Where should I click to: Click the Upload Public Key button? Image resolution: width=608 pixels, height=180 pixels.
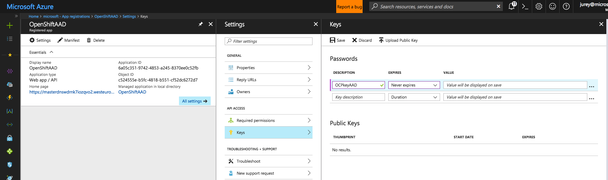398,40
